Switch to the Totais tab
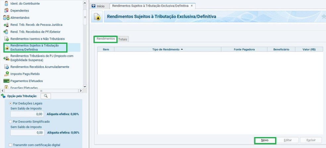The width and height of the screenshot is (326, 148). 123,39
